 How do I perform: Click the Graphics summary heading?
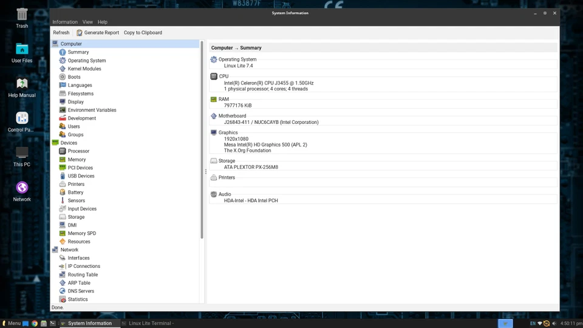pos(228,132)
